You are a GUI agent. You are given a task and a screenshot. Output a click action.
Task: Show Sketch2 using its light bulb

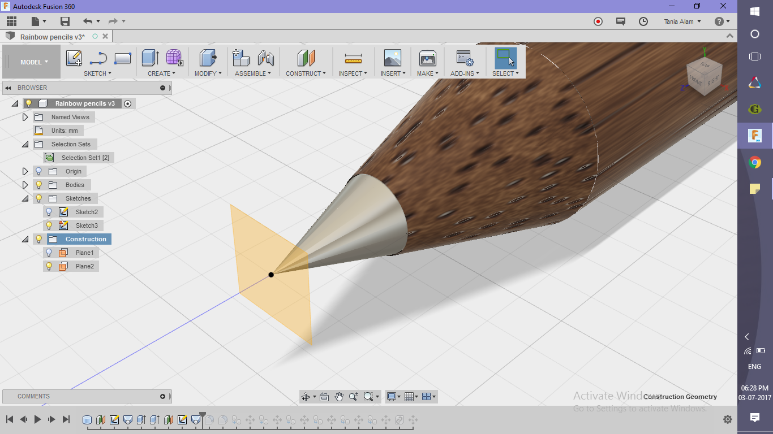(49, 212)
